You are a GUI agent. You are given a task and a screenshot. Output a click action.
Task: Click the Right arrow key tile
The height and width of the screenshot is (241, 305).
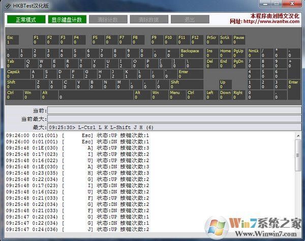(x=239, y=95)
